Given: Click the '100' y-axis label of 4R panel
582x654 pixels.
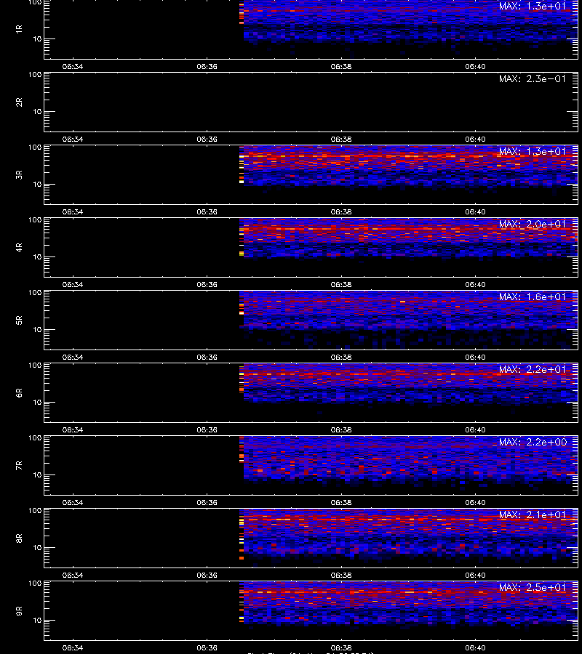Looking at the screenshot, I should coord(35,219).
